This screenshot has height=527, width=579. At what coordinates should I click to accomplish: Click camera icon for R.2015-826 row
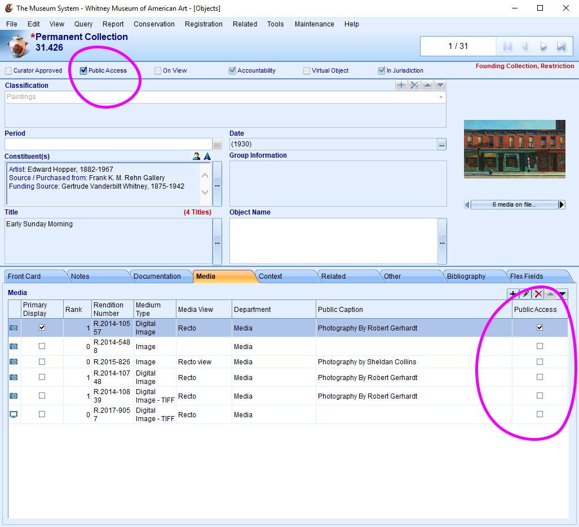click(14, 362)
